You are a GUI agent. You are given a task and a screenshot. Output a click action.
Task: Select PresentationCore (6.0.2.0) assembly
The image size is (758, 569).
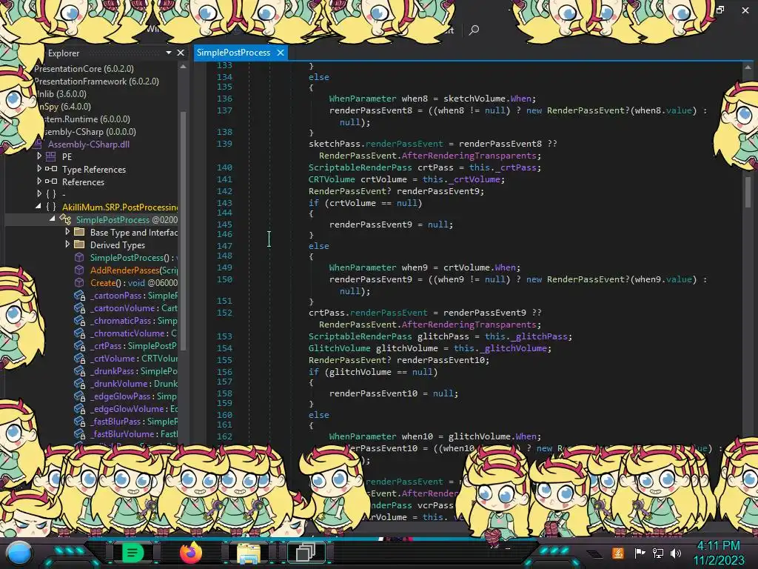(x=84, y=69)
